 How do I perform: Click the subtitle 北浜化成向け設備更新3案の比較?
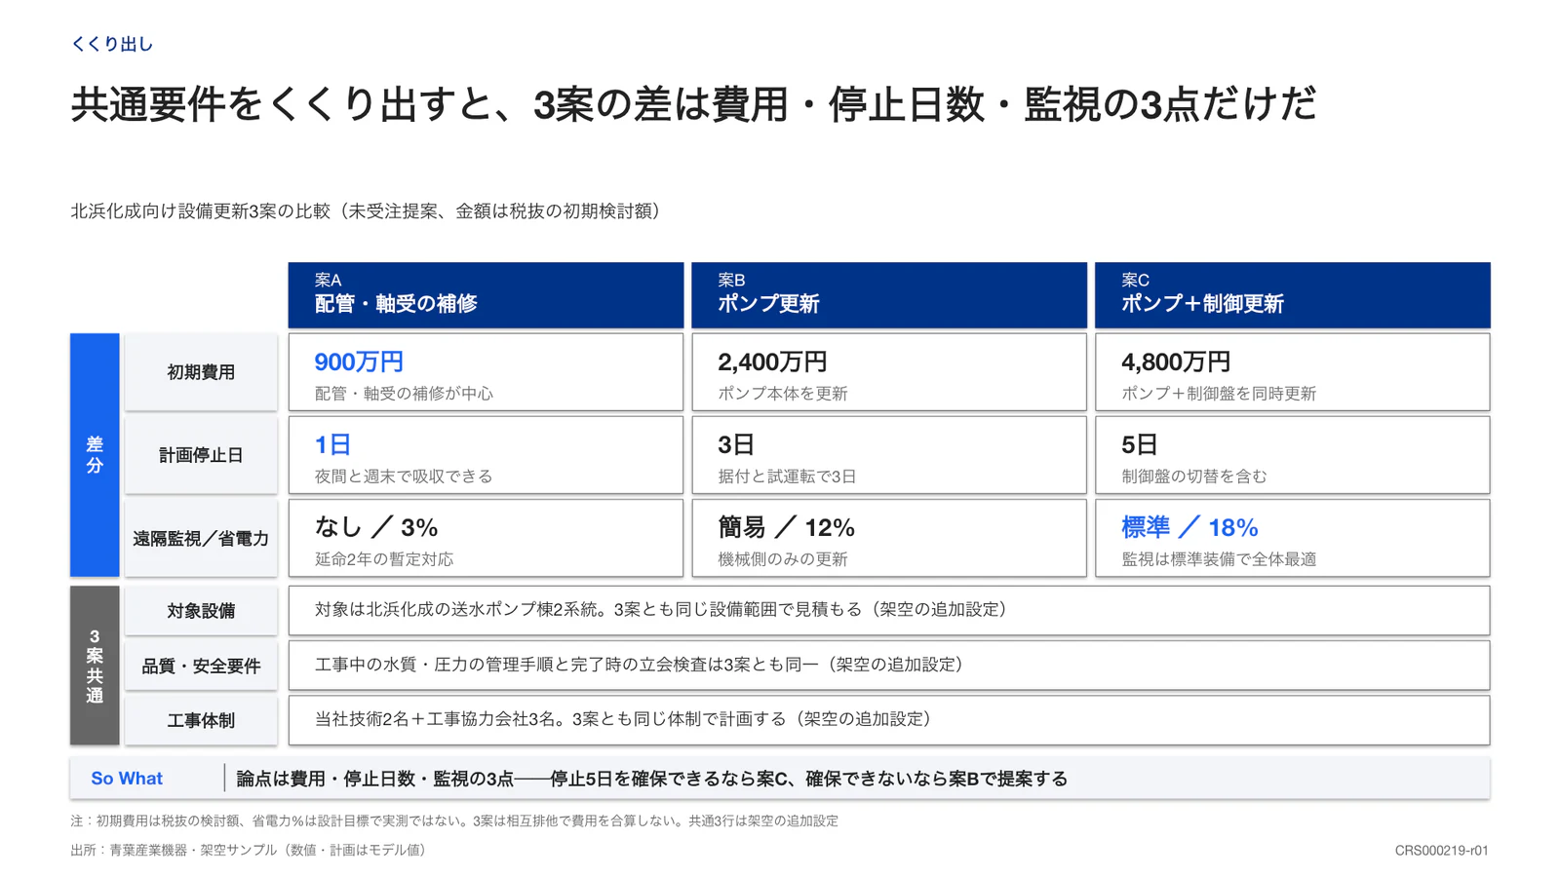click(369, 210)
